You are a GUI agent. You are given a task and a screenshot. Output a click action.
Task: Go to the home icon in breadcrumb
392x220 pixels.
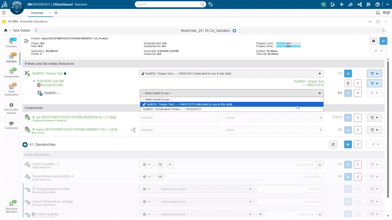5,31
